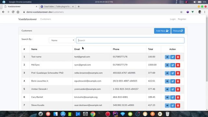View details for Md Sync customer
This screenshot has height=117, width=208.
point(167,65)
